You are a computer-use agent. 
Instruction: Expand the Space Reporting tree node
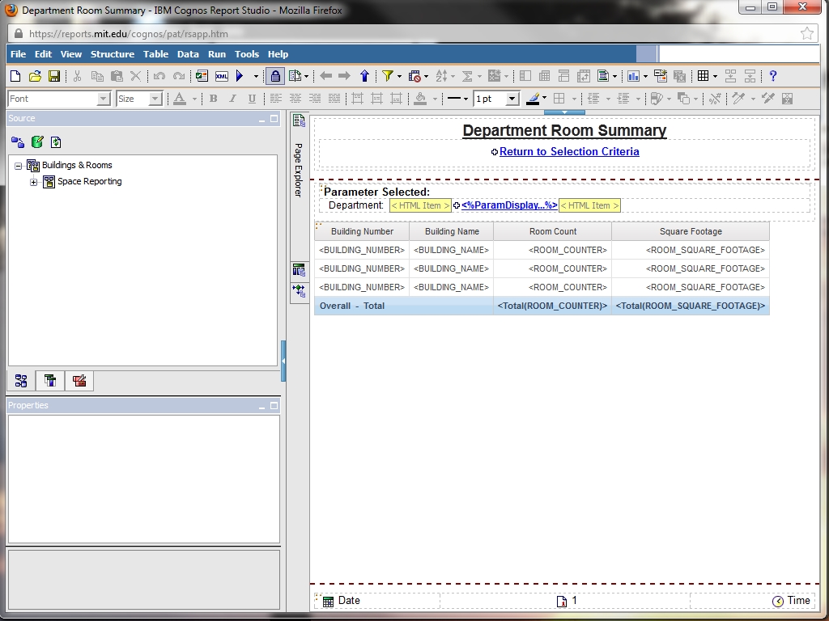point(34,182)
